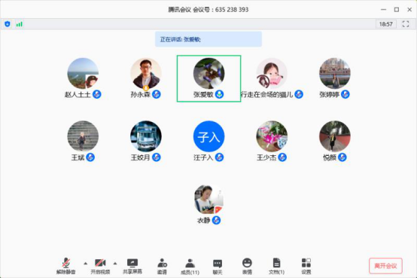Expand video options arrow
This screenshot has height=278, width=417.
115,264
